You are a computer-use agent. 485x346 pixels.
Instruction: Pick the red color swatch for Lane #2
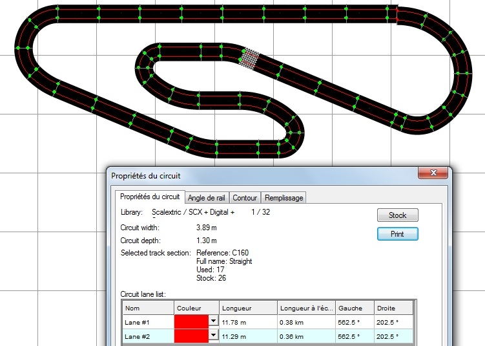click(191, 336)
